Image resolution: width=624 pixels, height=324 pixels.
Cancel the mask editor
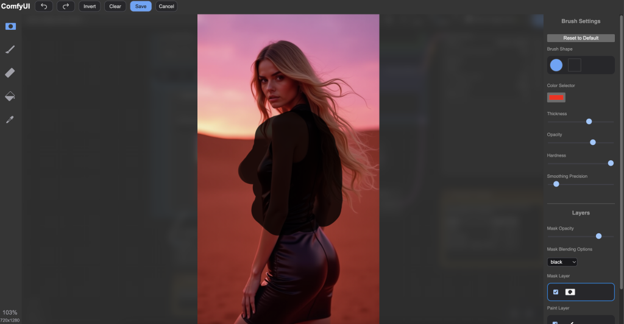coord(166,6)
